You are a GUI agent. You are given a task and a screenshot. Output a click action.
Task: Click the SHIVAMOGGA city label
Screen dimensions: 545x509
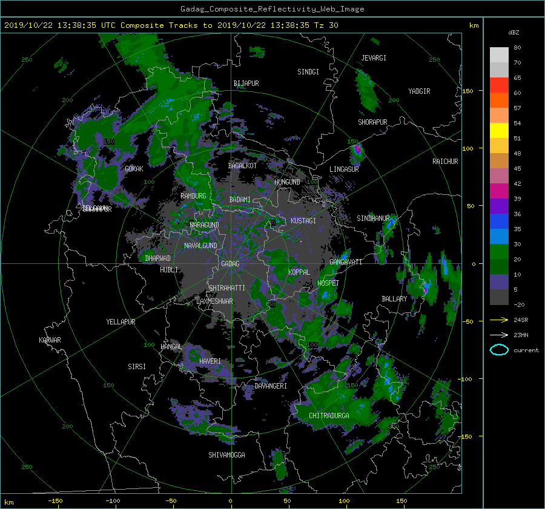tap(226, 455)
